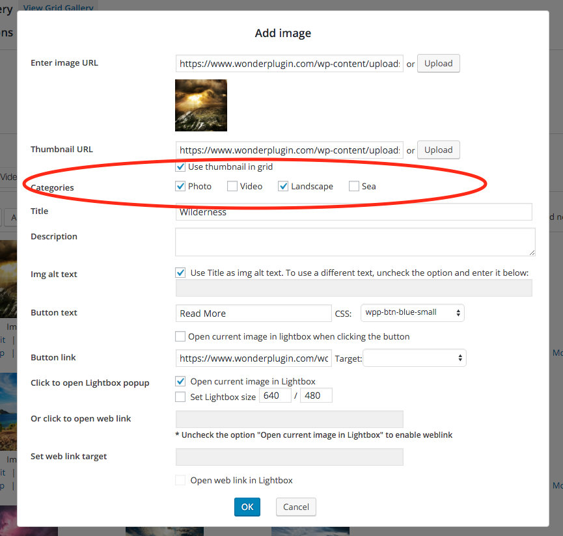Check the Sea category checkbox
This screenshot has width=563, height=536.
(x=354, y=187)
